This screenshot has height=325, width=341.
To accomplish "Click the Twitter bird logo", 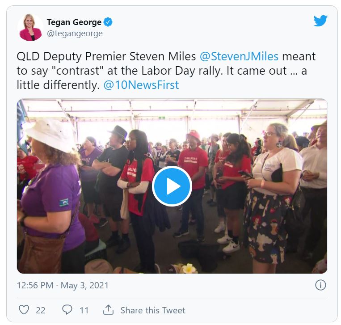I will click(x=320, y=21).
